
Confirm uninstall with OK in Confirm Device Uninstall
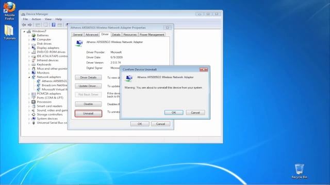tap(174, 113)
